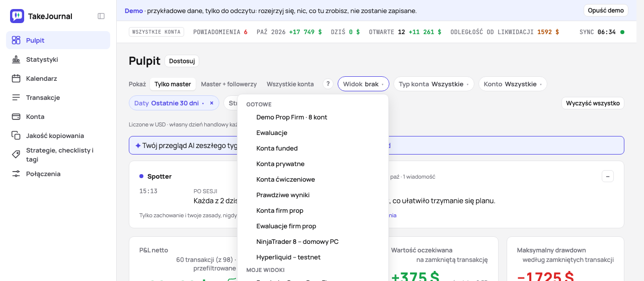
Task: Select Master + followerzy option
Action: click(x=229, y=84)
